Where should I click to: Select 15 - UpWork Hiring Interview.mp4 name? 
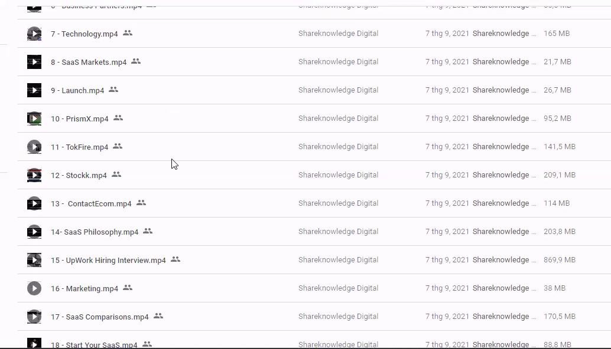coord(108,261)
